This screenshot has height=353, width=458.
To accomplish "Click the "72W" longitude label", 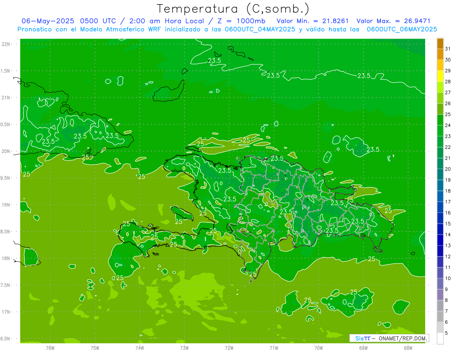I will click(x=229, y=348).
